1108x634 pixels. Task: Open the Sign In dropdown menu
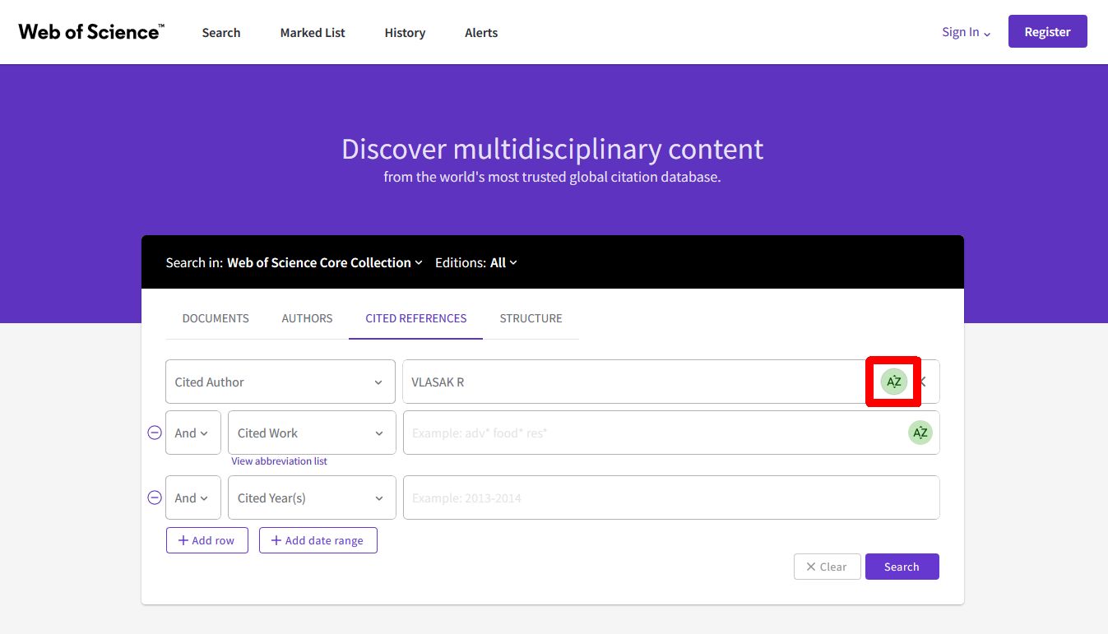pos(967,32)
